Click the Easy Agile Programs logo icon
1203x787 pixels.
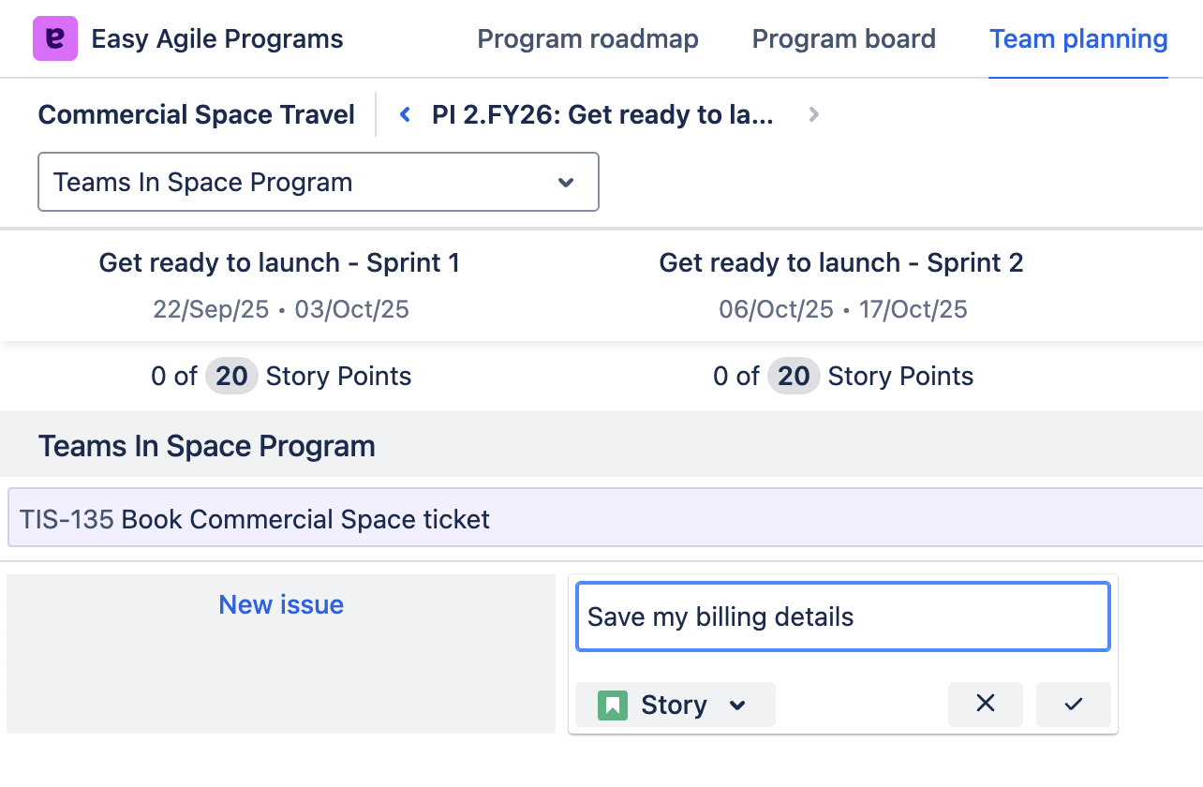tap(55, 39)
